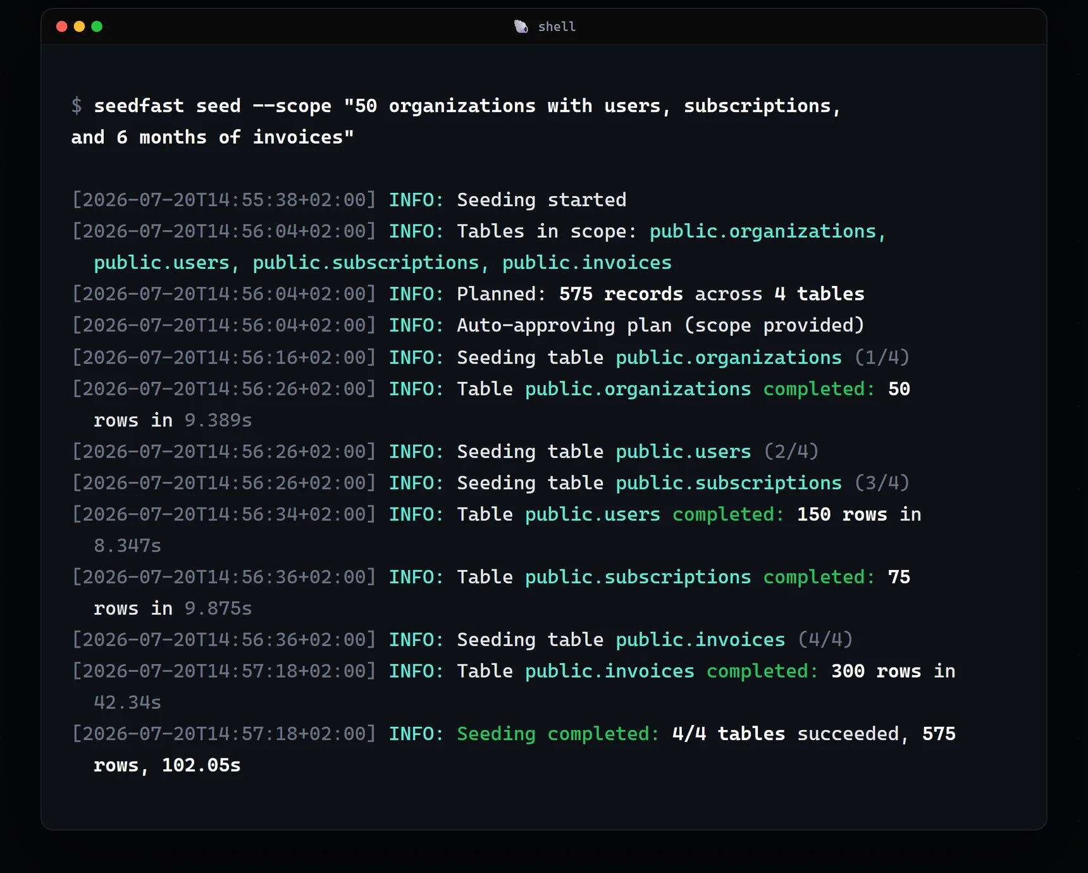
Task: Click 'public.users,' in the scope list
Action: pyautogui.click(x=167, y=263)
